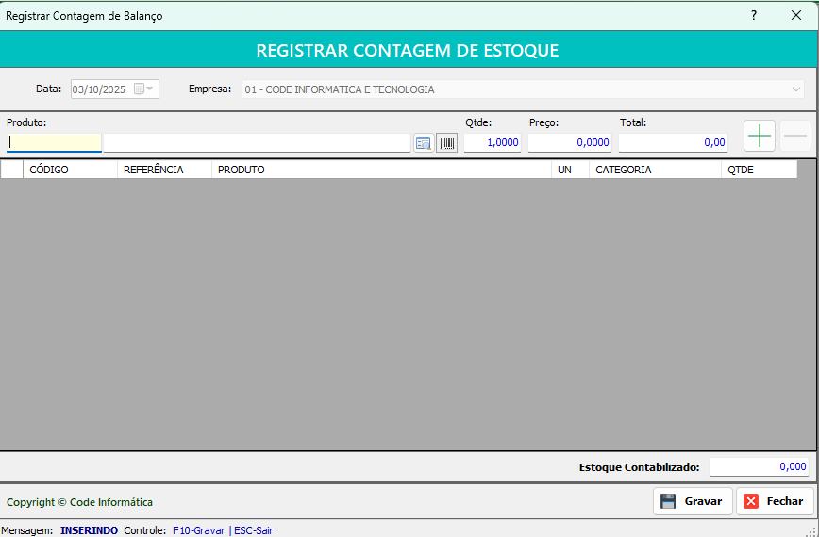
Task: Click the CATEGORIA column header
Action: (656, 170)
